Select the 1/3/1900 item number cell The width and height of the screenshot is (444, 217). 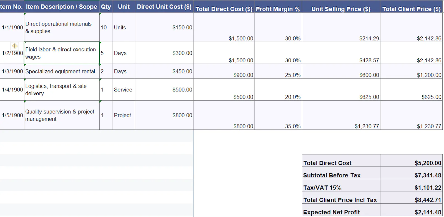[x=12, y=71]
